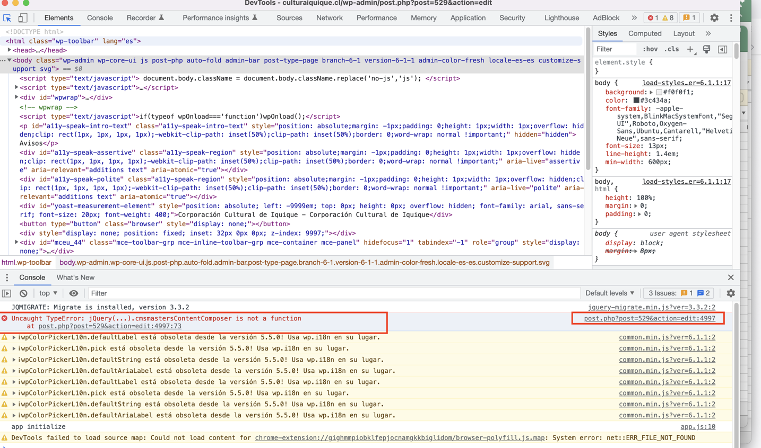Viewport: 761px width, 448px height.
Task: Open the Memory tab
Action: (423, 18)
